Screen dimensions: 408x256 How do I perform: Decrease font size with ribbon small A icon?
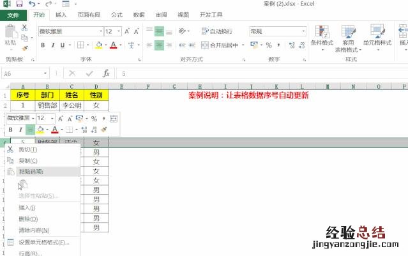coord(137,31)
